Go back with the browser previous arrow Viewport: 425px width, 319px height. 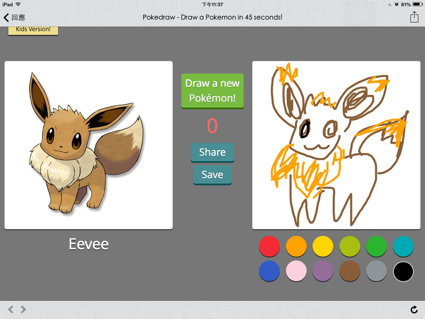tap(10, 309)
